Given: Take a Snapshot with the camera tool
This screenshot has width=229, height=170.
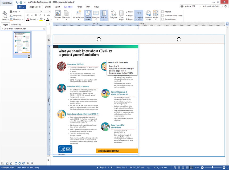Looking at the screenshot, I should (x=15, y=15).
